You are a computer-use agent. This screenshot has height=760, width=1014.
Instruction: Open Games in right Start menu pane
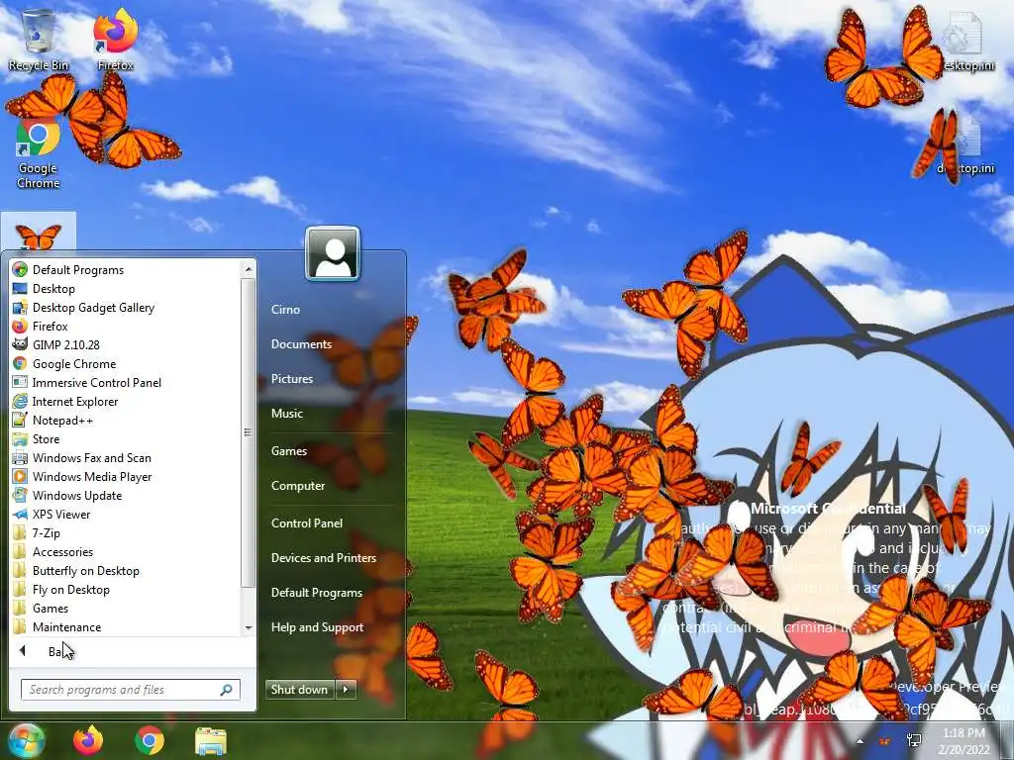[x=288, y=450]
